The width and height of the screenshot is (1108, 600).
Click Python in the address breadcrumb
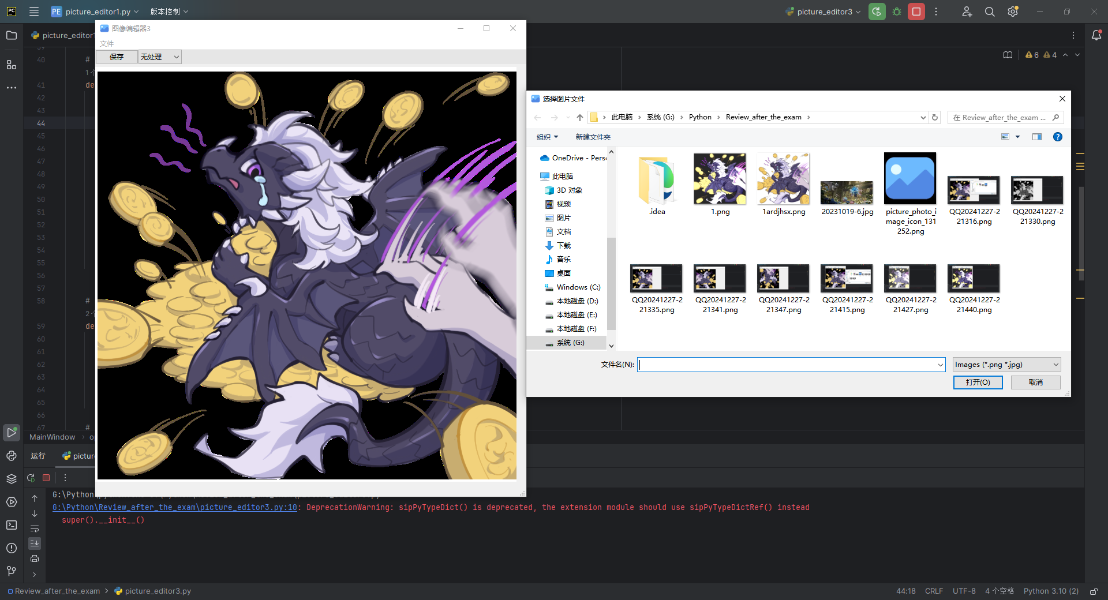(x=699, y=117)
